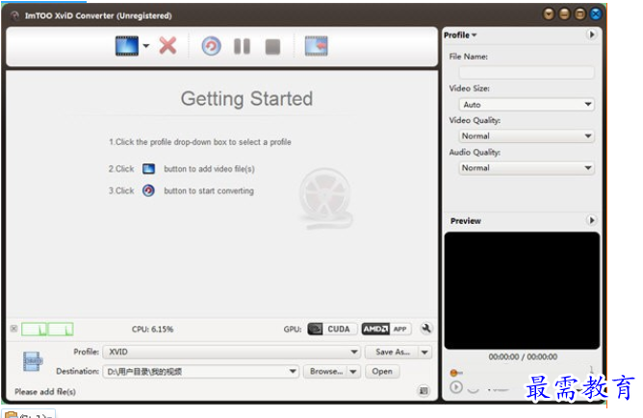Click the File Name input field
Viewport: 643px width, 418px height.
[x=527, y=72]
